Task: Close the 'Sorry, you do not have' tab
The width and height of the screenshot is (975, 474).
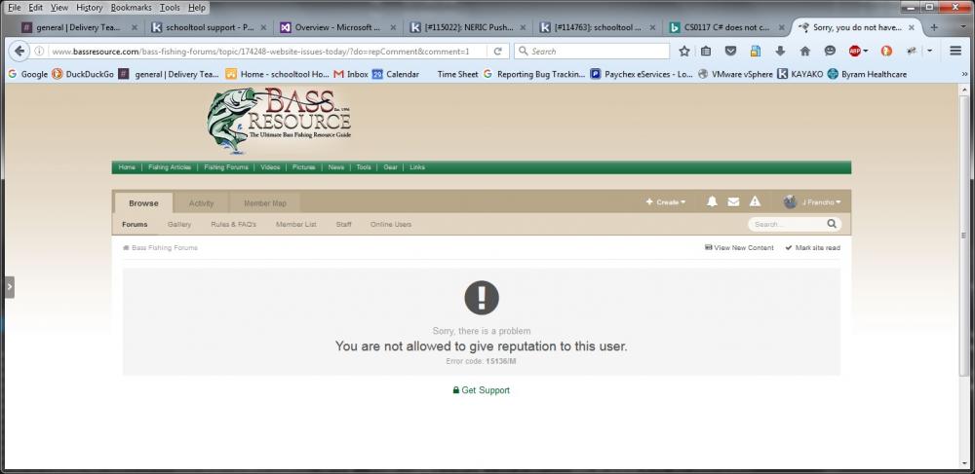Action: click(912, 27)
